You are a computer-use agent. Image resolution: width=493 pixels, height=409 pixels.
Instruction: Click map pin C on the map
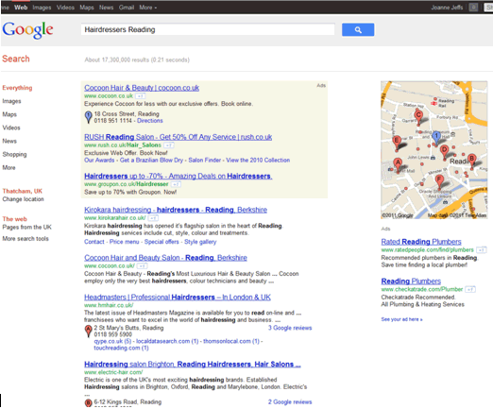point(418,116)
